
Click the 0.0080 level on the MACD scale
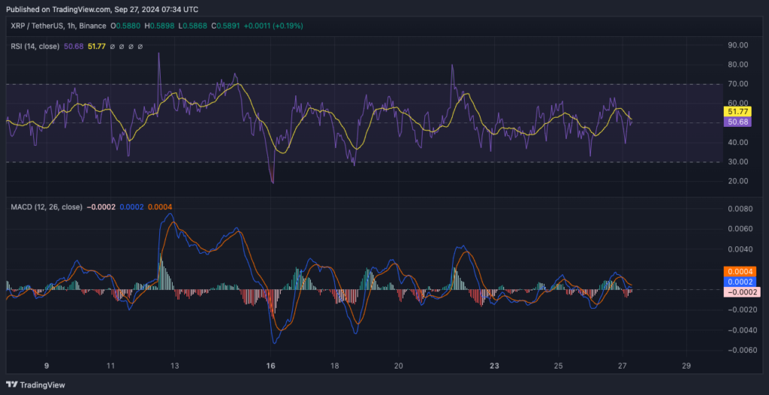click(x=739, y=209)
